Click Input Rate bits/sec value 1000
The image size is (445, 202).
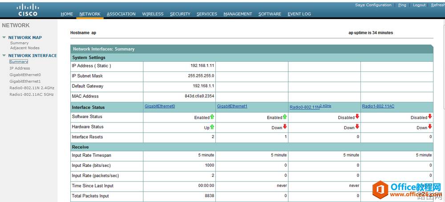(x=210, y=165)
